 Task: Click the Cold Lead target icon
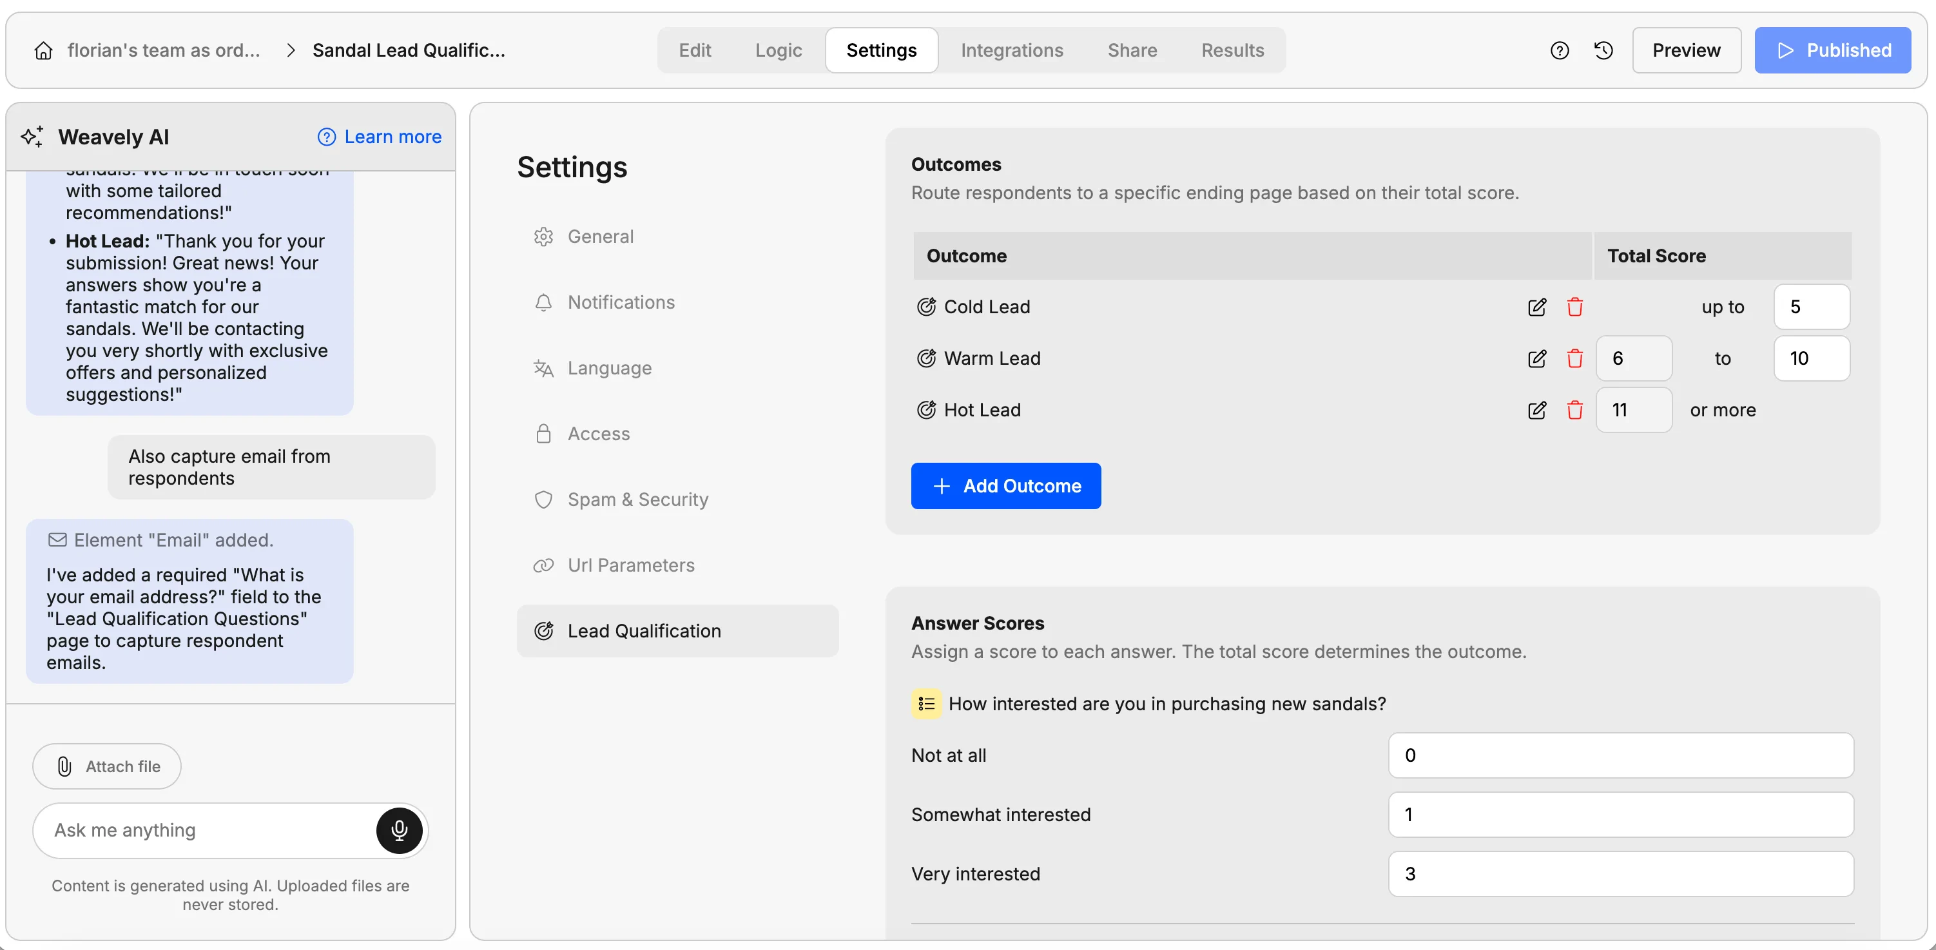coord(926,307)
